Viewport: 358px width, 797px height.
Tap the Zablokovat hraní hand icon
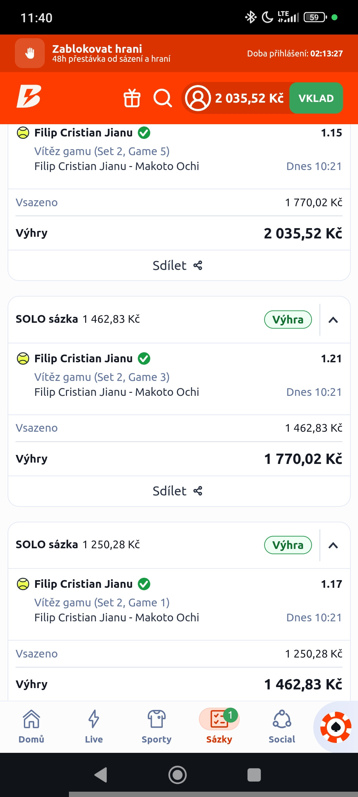[30, 53]
